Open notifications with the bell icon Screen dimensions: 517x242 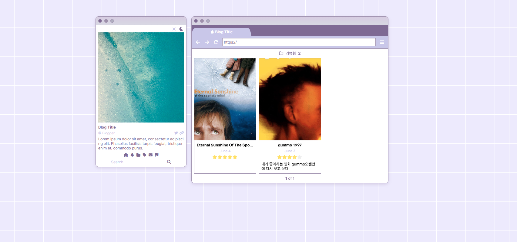click(132, 155)
